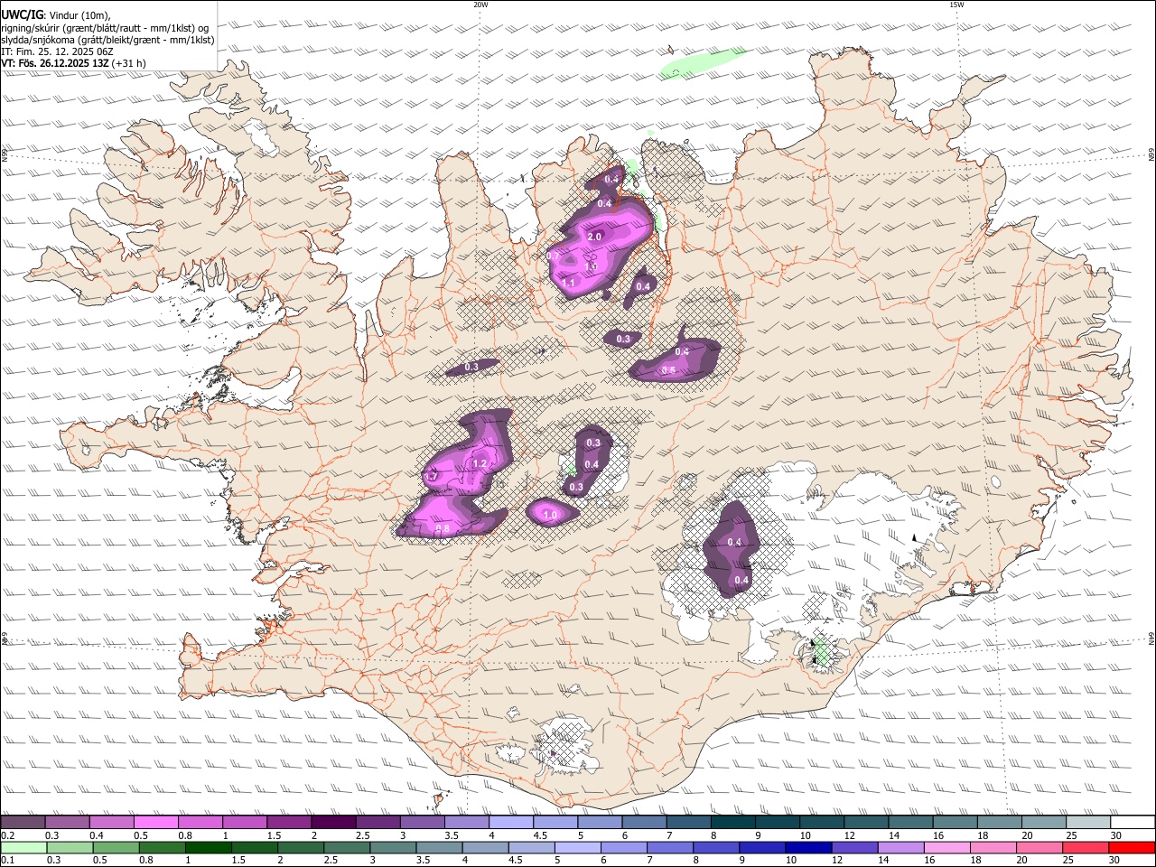Click the '0.8' snowfall value on the map
This screenshot has height=867, width=1156.
(x=443, y=528)
